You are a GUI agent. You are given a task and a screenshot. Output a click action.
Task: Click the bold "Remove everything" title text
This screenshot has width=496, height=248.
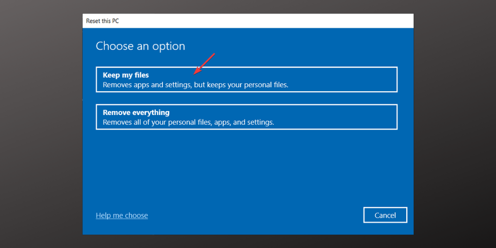tap(136, 112)
